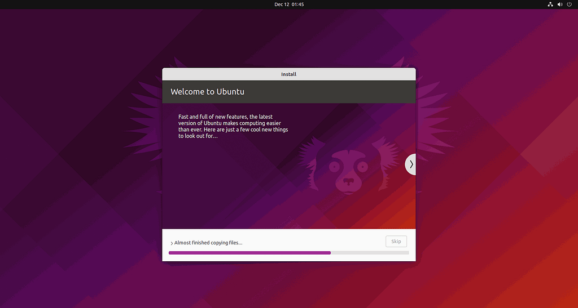The image size is (578, 308).
Task: Expand the 'Almost finished copying files' details
Action: [172, 243]
